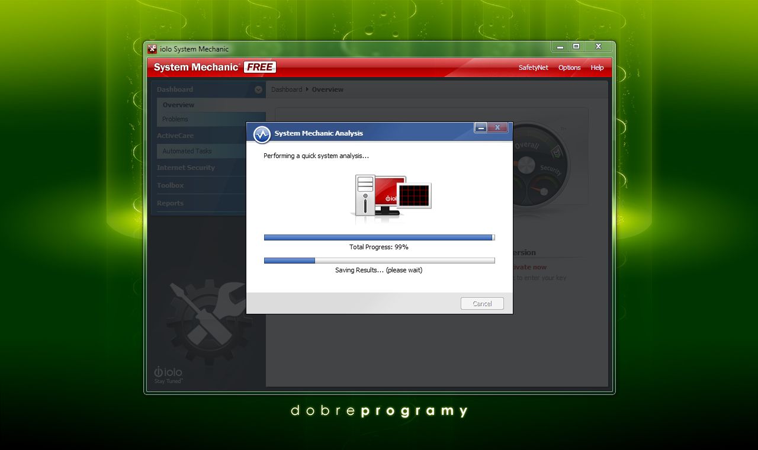Click the Overview breadcrumb text

(x=327, y=89)
